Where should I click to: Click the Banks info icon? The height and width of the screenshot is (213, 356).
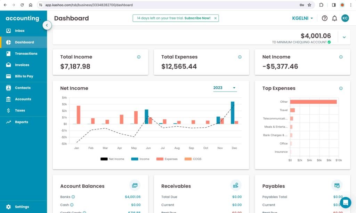(x=72, y=197)
